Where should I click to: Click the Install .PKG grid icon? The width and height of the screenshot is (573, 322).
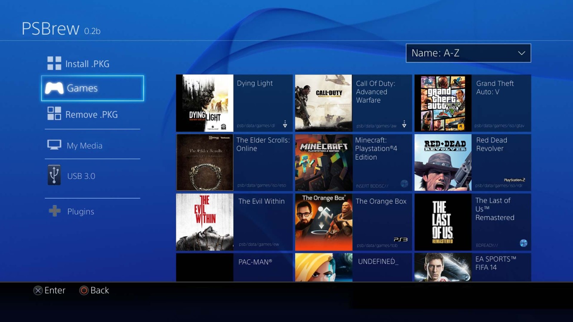click(54, 63)
